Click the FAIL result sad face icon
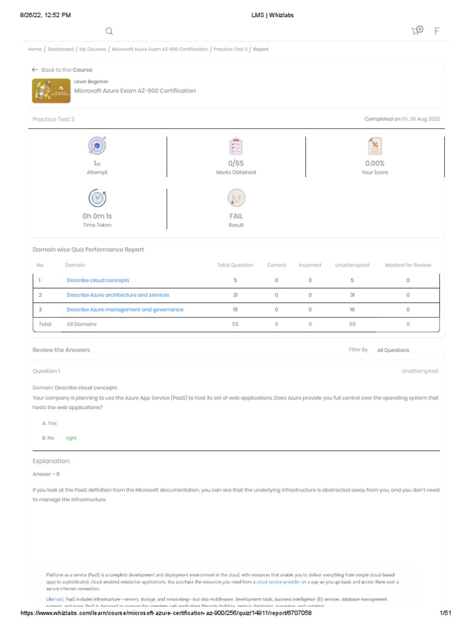This screenshot has height=629, width=472. point(236,198)
